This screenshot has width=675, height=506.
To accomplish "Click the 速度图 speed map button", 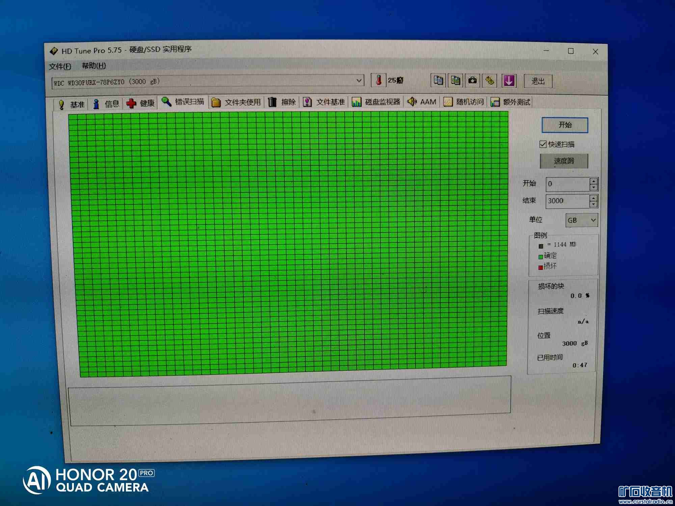I will [564, 161].
